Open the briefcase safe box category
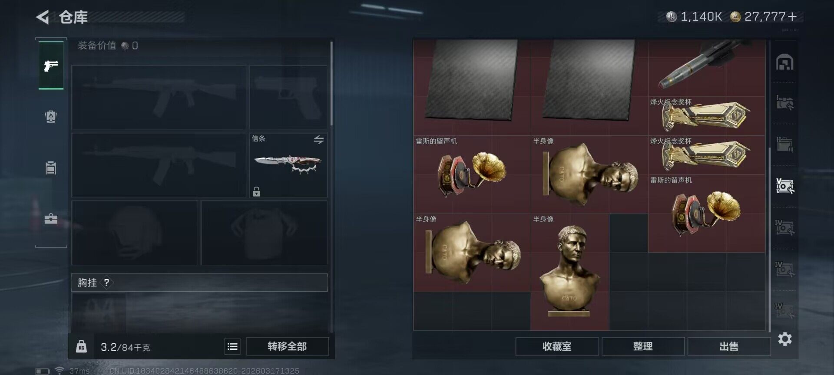 (x=51, y=218)
